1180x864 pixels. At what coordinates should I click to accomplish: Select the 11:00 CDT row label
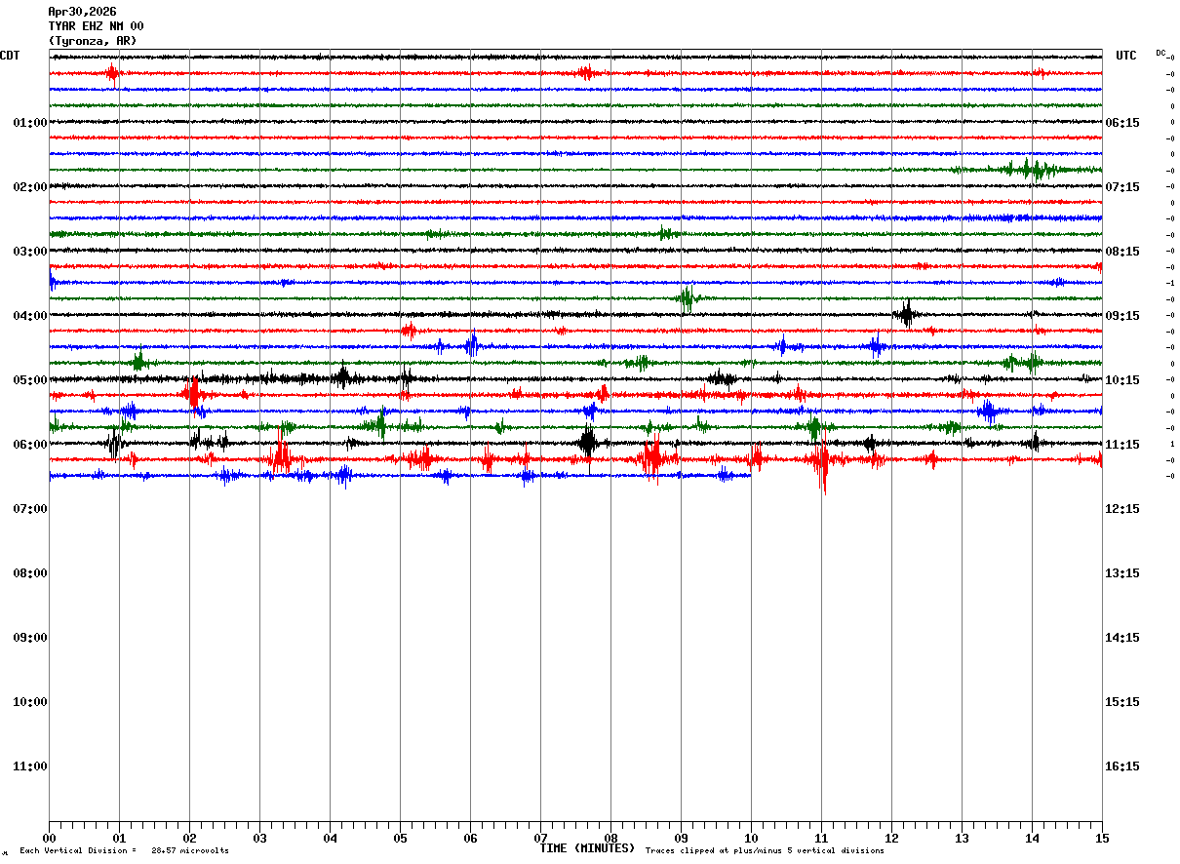pyautogui.click(x=30, y=766)
